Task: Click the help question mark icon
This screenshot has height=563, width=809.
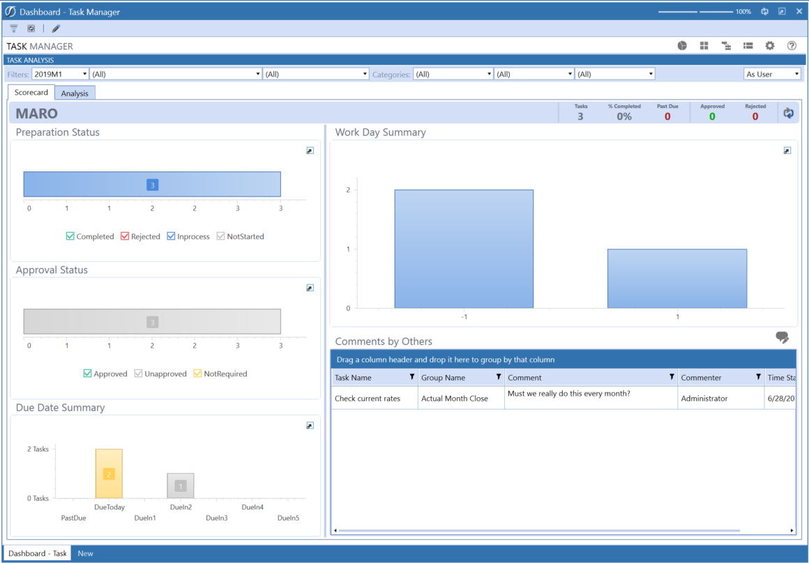Action: 792,45
